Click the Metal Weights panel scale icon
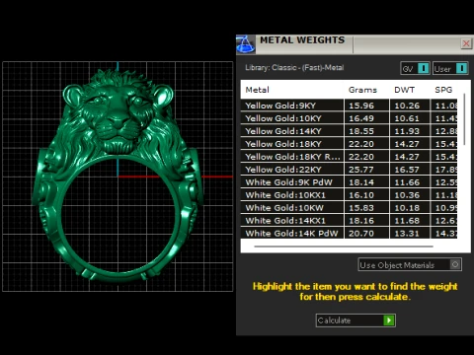Image resolution: width=474 pixels, height=355 pixels. point(245,44)
